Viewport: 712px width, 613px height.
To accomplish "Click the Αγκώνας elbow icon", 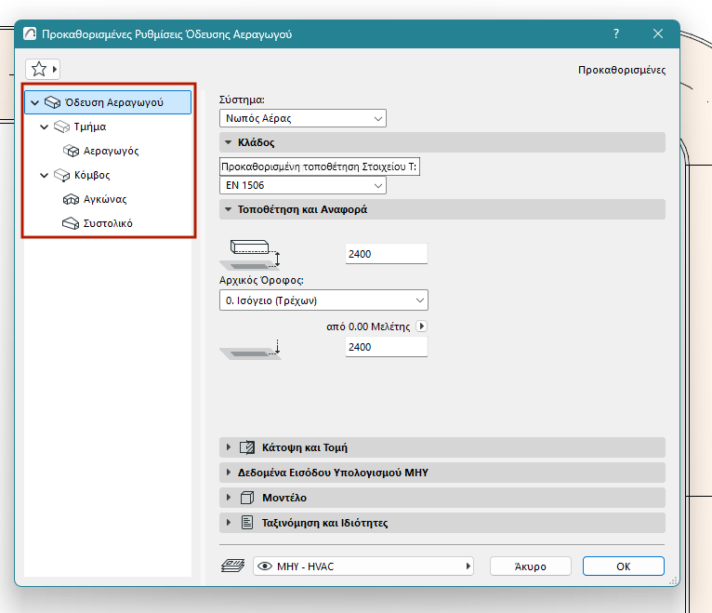I will pyautogui.click(x=71, y=199).
